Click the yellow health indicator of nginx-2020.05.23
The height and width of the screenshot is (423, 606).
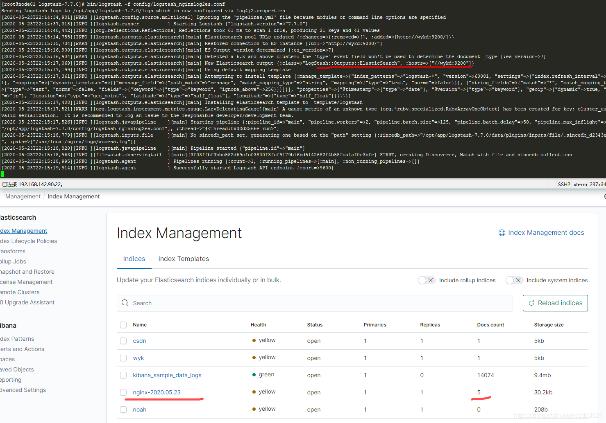tap(264, 392)
